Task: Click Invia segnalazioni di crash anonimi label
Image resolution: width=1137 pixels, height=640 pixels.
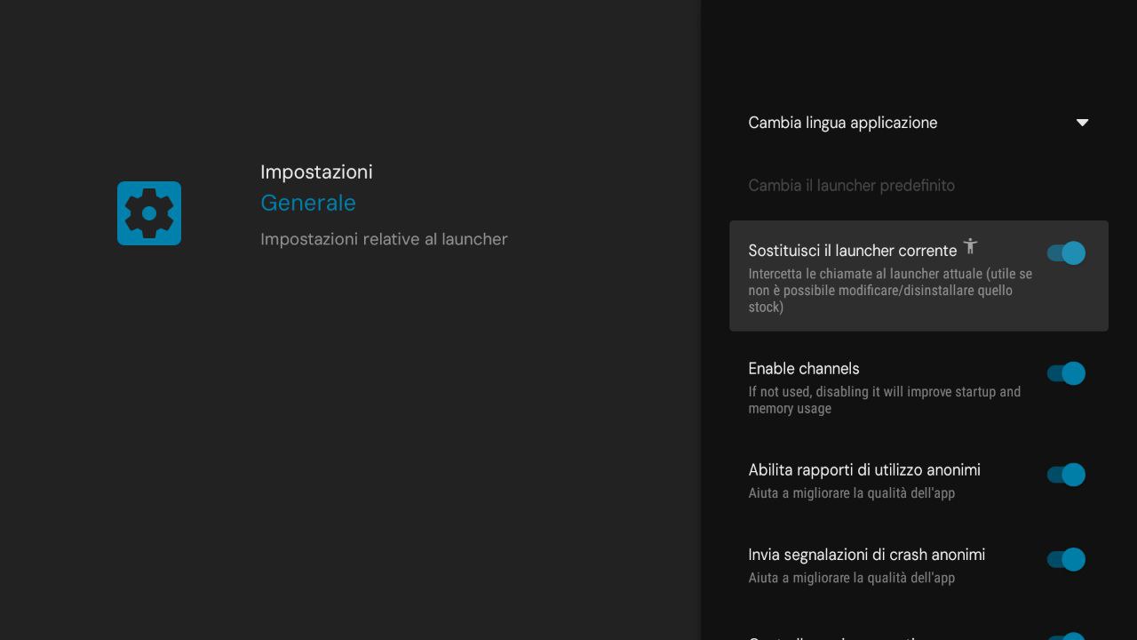Action: pyautogui.click(x=866, y=555)
